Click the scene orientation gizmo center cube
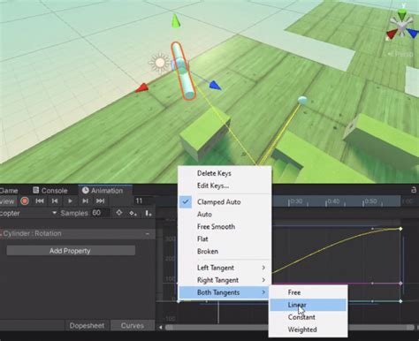This screenshot has width=419, height=341. [401, 27]
